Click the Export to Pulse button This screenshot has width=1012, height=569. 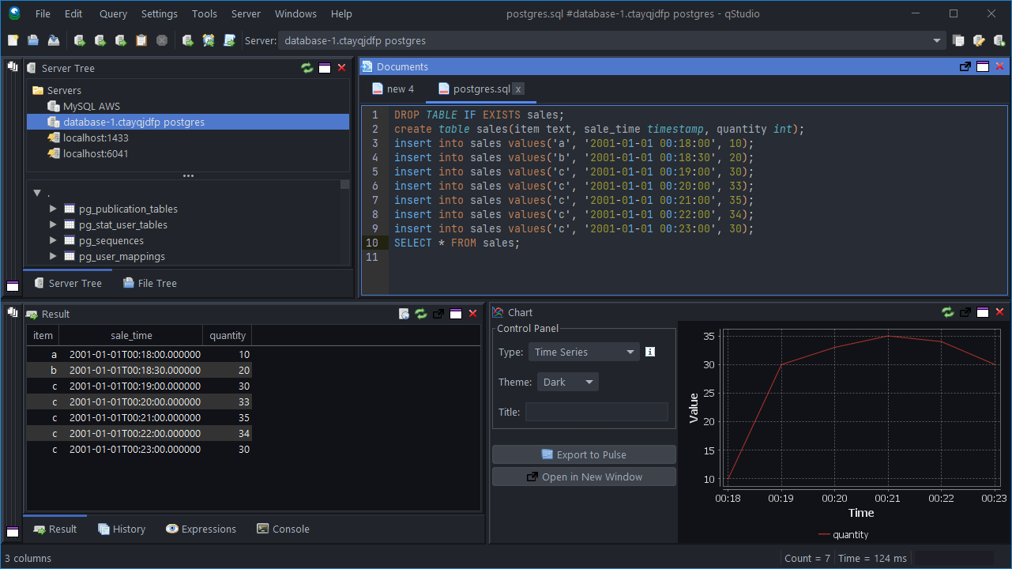click(584, 454)
